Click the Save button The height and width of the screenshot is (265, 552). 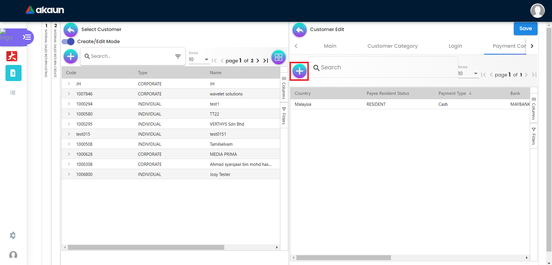point(525,28)
